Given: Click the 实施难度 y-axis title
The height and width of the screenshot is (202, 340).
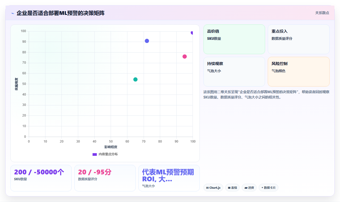Looking at the screenshot, I should coord(16,84).
